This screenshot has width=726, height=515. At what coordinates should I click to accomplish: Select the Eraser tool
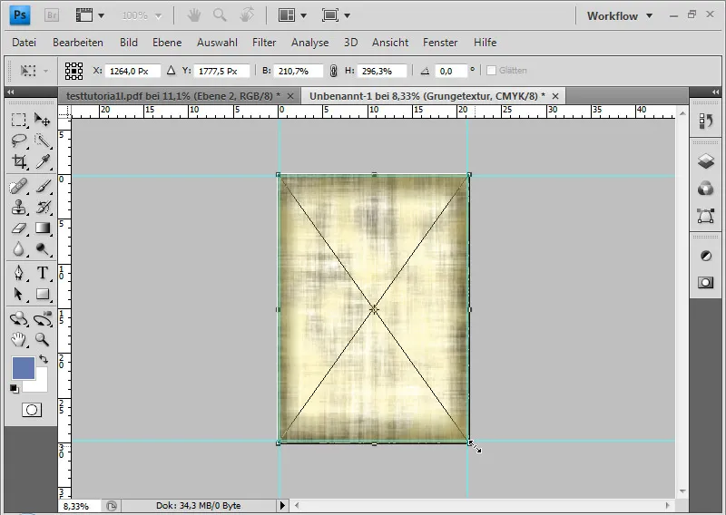(18, 228)
